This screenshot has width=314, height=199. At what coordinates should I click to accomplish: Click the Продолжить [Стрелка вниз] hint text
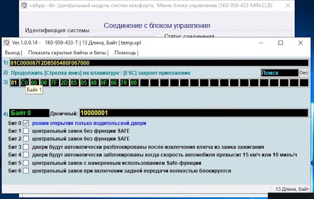click(x=101, y=73)
